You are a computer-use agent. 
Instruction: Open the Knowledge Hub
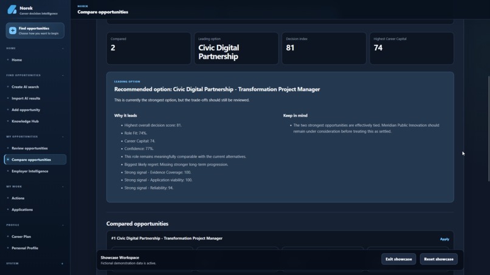click(x=35, y=121)
